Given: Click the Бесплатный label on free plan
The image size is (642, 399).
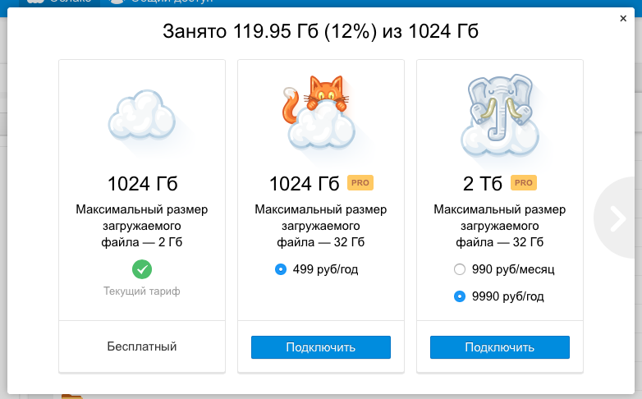Looking at the screenshot, I should tap(142, 346).
